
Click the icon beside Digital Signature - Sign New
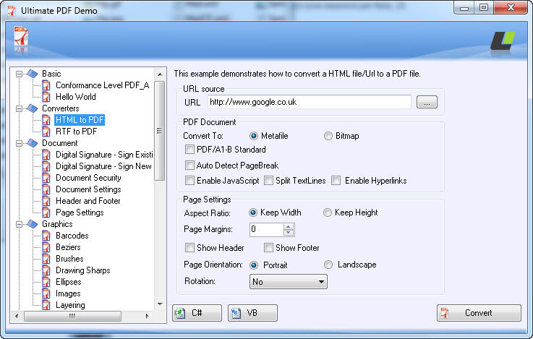point(46,166)
